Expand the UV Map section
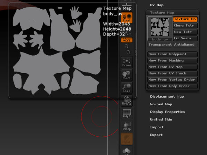207x155 pixels. pos(157,5)
